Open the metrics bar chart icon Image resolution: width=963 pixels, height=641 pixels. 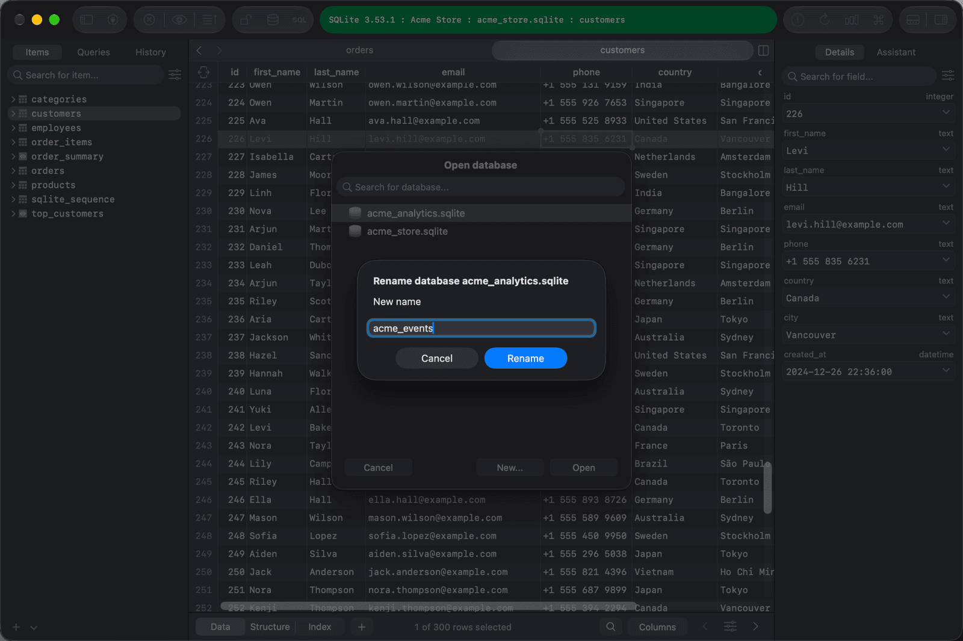click(x=852, y=20)
